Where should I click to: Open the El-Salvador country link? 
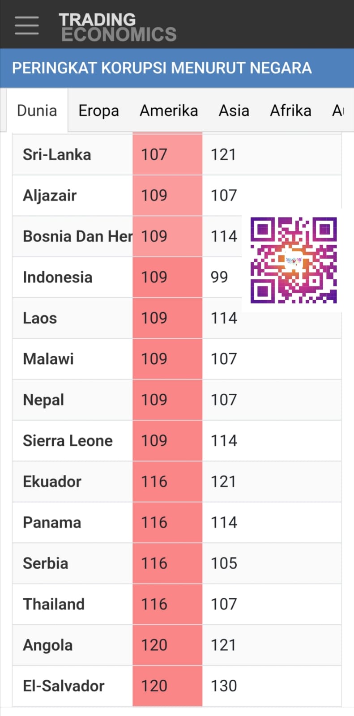[x=64, y=686]
